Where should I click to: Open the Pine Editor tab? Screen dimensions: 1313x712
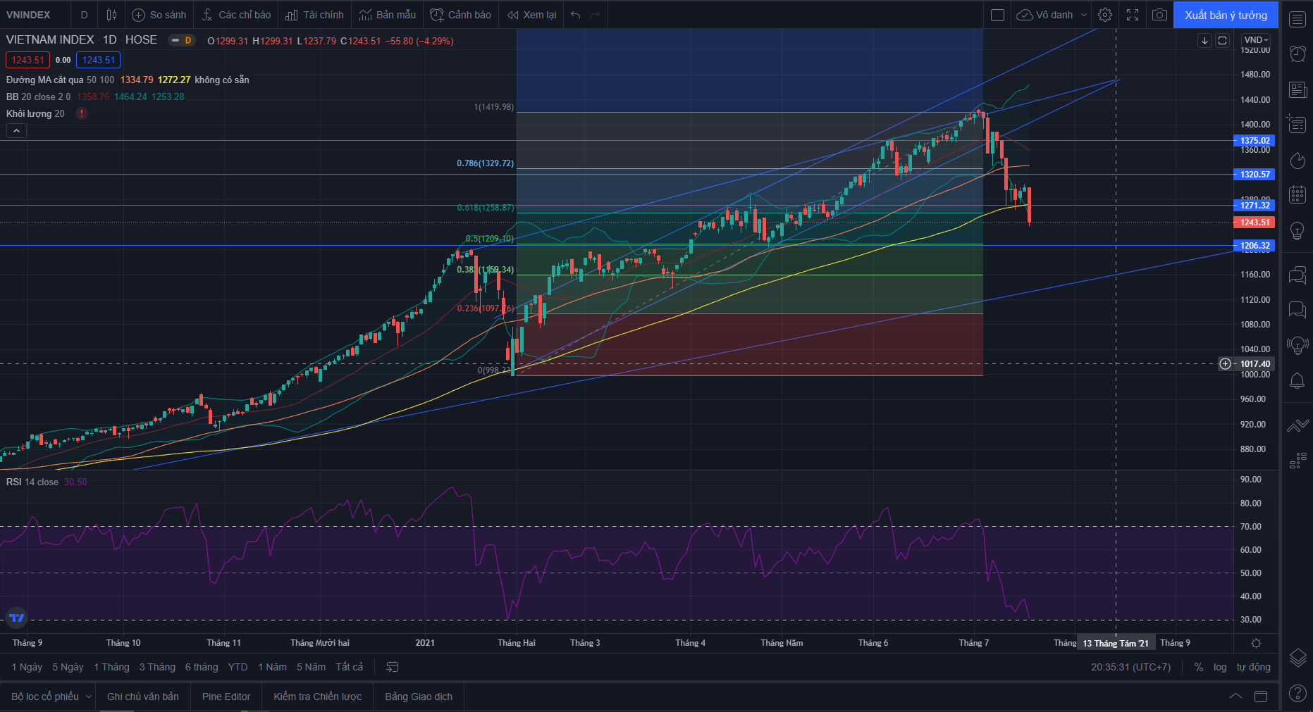[x=226, y=697]
